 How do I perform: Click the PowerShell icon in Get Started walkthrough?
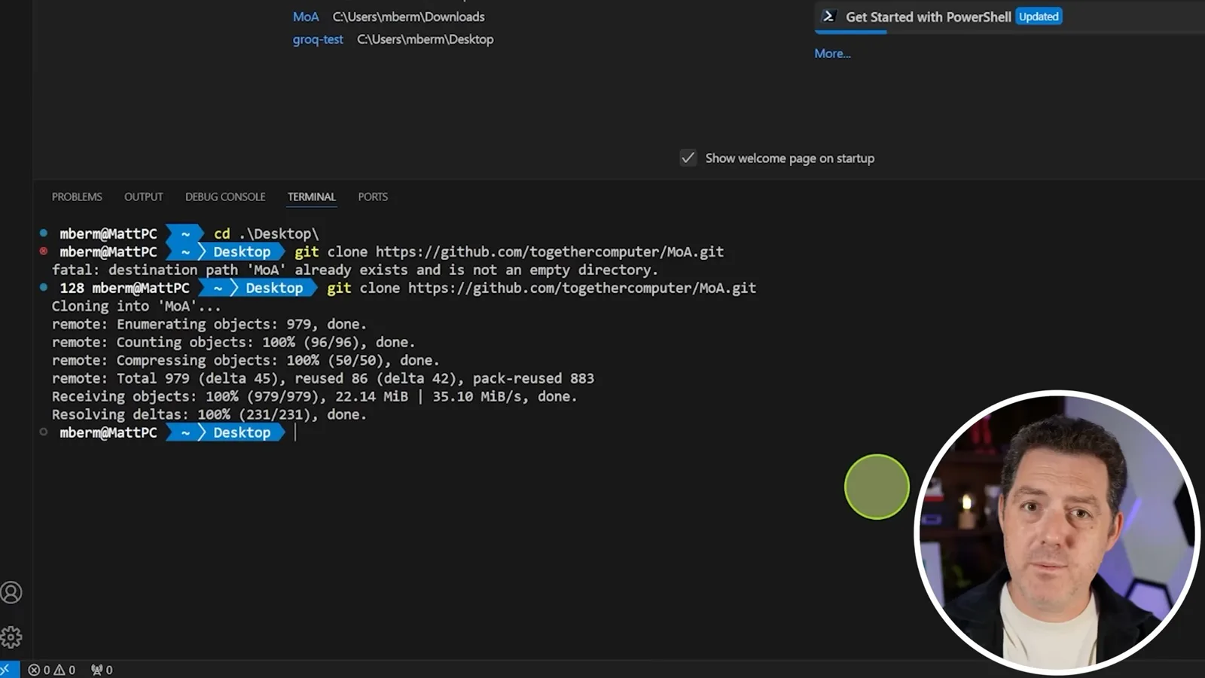[828, 16]
